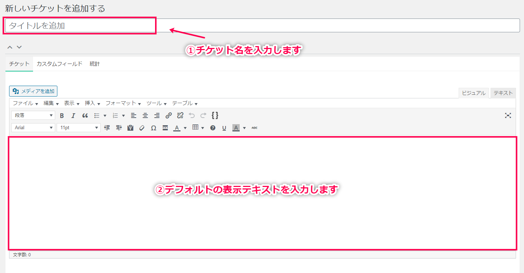The image size is (524, 273).
Task: Open the 表示 menu
Action: coord(72,103)
